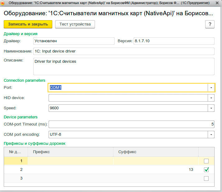The image size is (222, 192).
Task: Open the HID device dropdown list
Action: pyautogui.click(x=211, y=98)
